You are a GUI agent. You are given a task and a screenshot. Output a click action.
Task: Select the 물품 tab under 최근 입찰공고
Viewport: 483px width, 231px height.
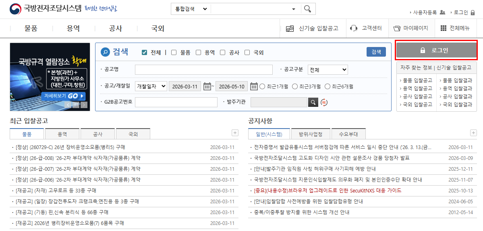tap(27, 134)
